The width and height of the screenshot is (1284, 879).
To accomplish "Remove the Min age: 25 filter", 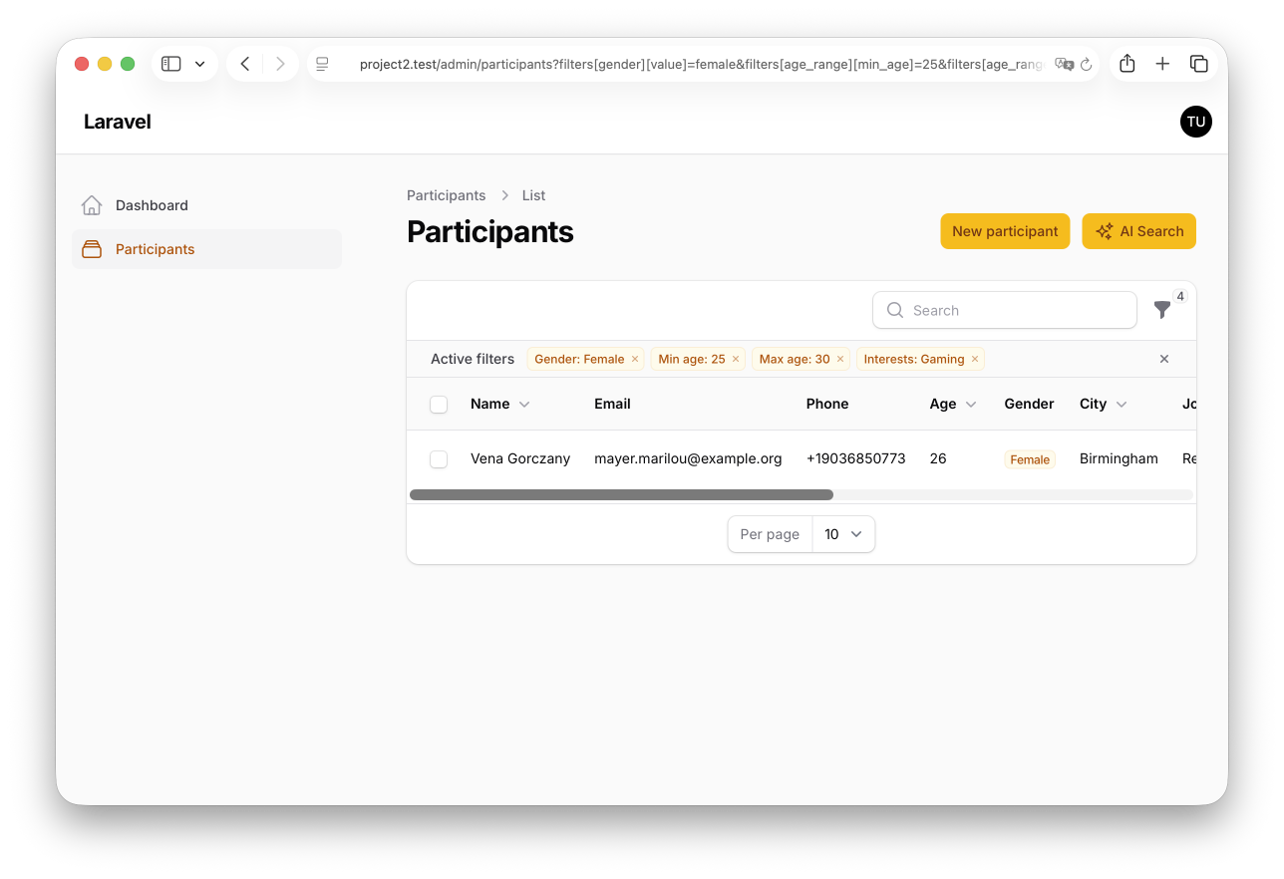I will (x=736, y=359).
